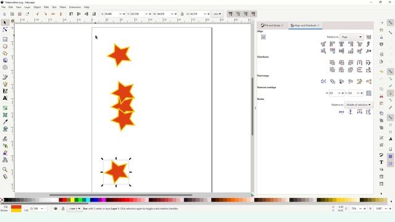Toggle scale stroke width with object
This screenshot has width=395, height=222.
point(230,14)
